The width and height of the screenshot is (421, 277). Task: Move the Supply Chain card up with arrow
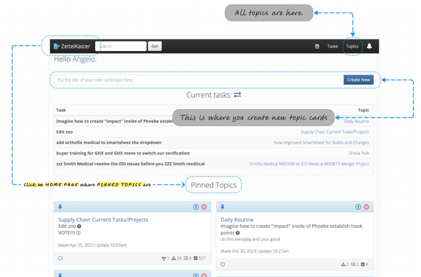pyautogui.click(x=196, y=207)
